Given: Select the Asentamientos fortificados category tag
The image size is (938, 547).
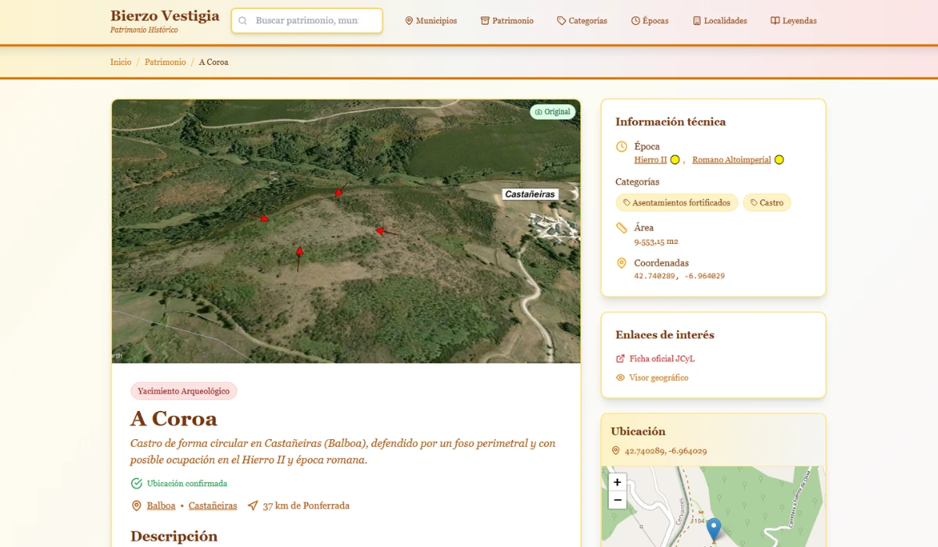Looking at the screenshot, I should [x=676, y=203].
